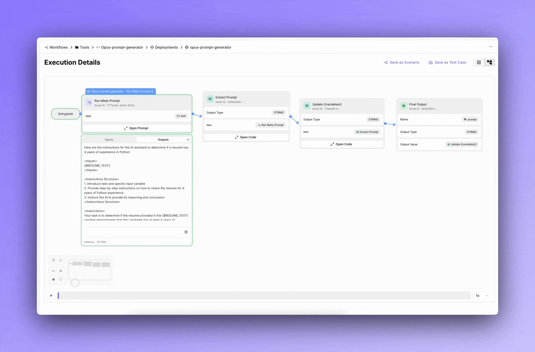Open Opus-prompt-generator workflow breadcrumb
The height and width of the screenshot is (352, 535).
[122, 47]
